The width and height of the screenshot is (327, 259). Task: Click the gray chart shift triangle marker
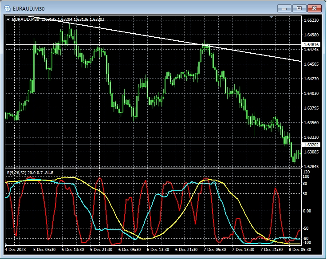point(272,17)
